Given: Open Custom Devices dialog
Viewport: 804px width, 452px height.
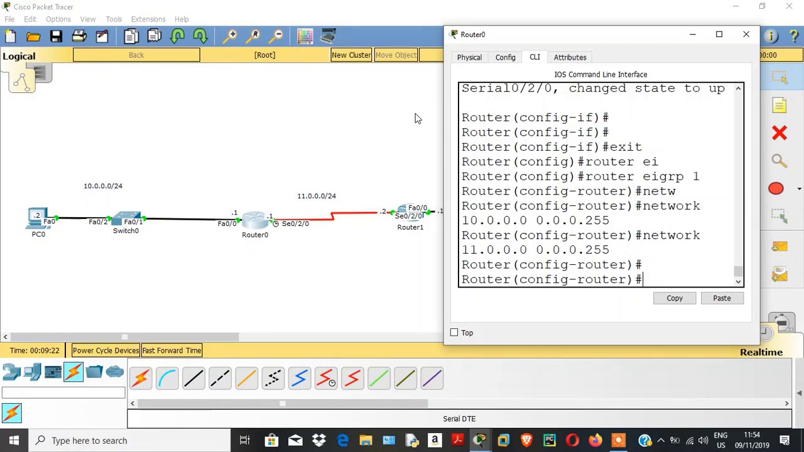Looking at the screenshot, I should (328, 36).
